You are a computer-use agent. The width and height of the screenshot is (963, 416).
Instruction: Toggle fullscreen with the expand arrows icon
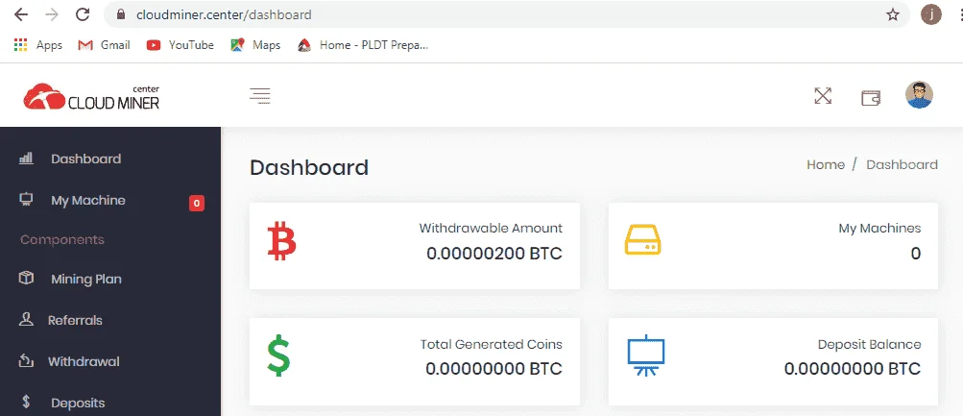[x=823, y=96]
